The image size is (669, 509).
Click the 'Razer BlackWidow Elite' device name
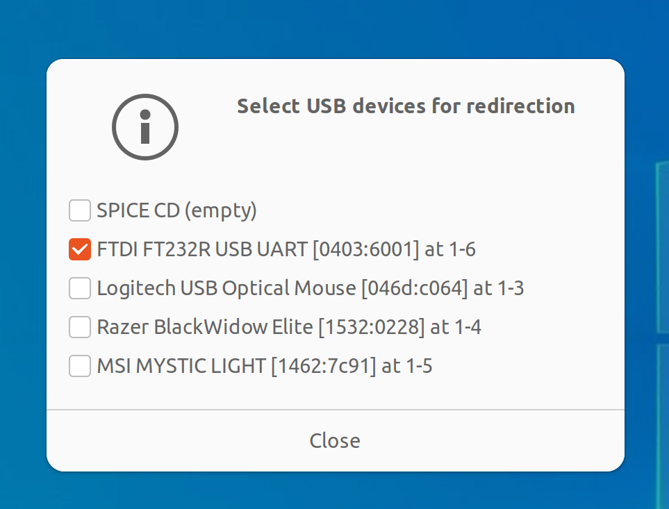click(x=204, y=326)
